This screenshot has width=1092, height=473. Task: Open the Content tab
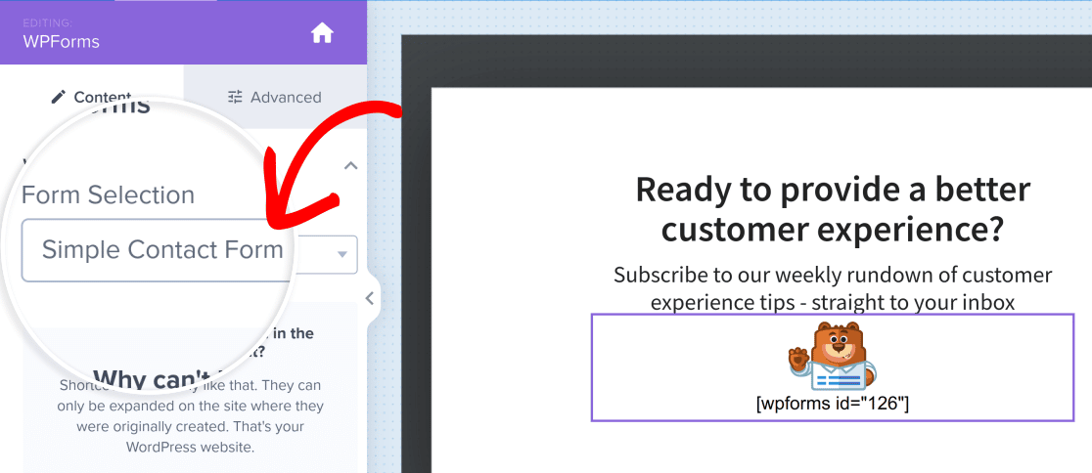click(x=91, y=97)
